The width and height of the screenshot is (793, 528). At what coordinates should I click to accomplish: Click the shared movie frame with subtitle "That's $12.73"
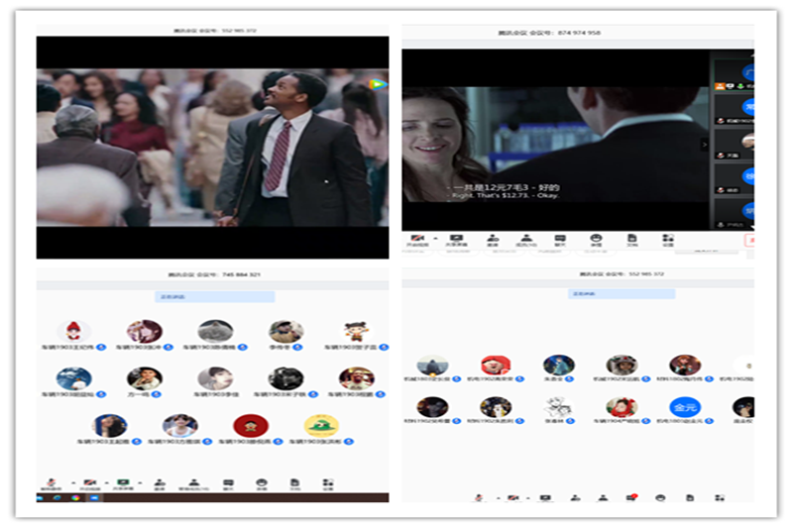pyautogui.click(x=556, y=144)
